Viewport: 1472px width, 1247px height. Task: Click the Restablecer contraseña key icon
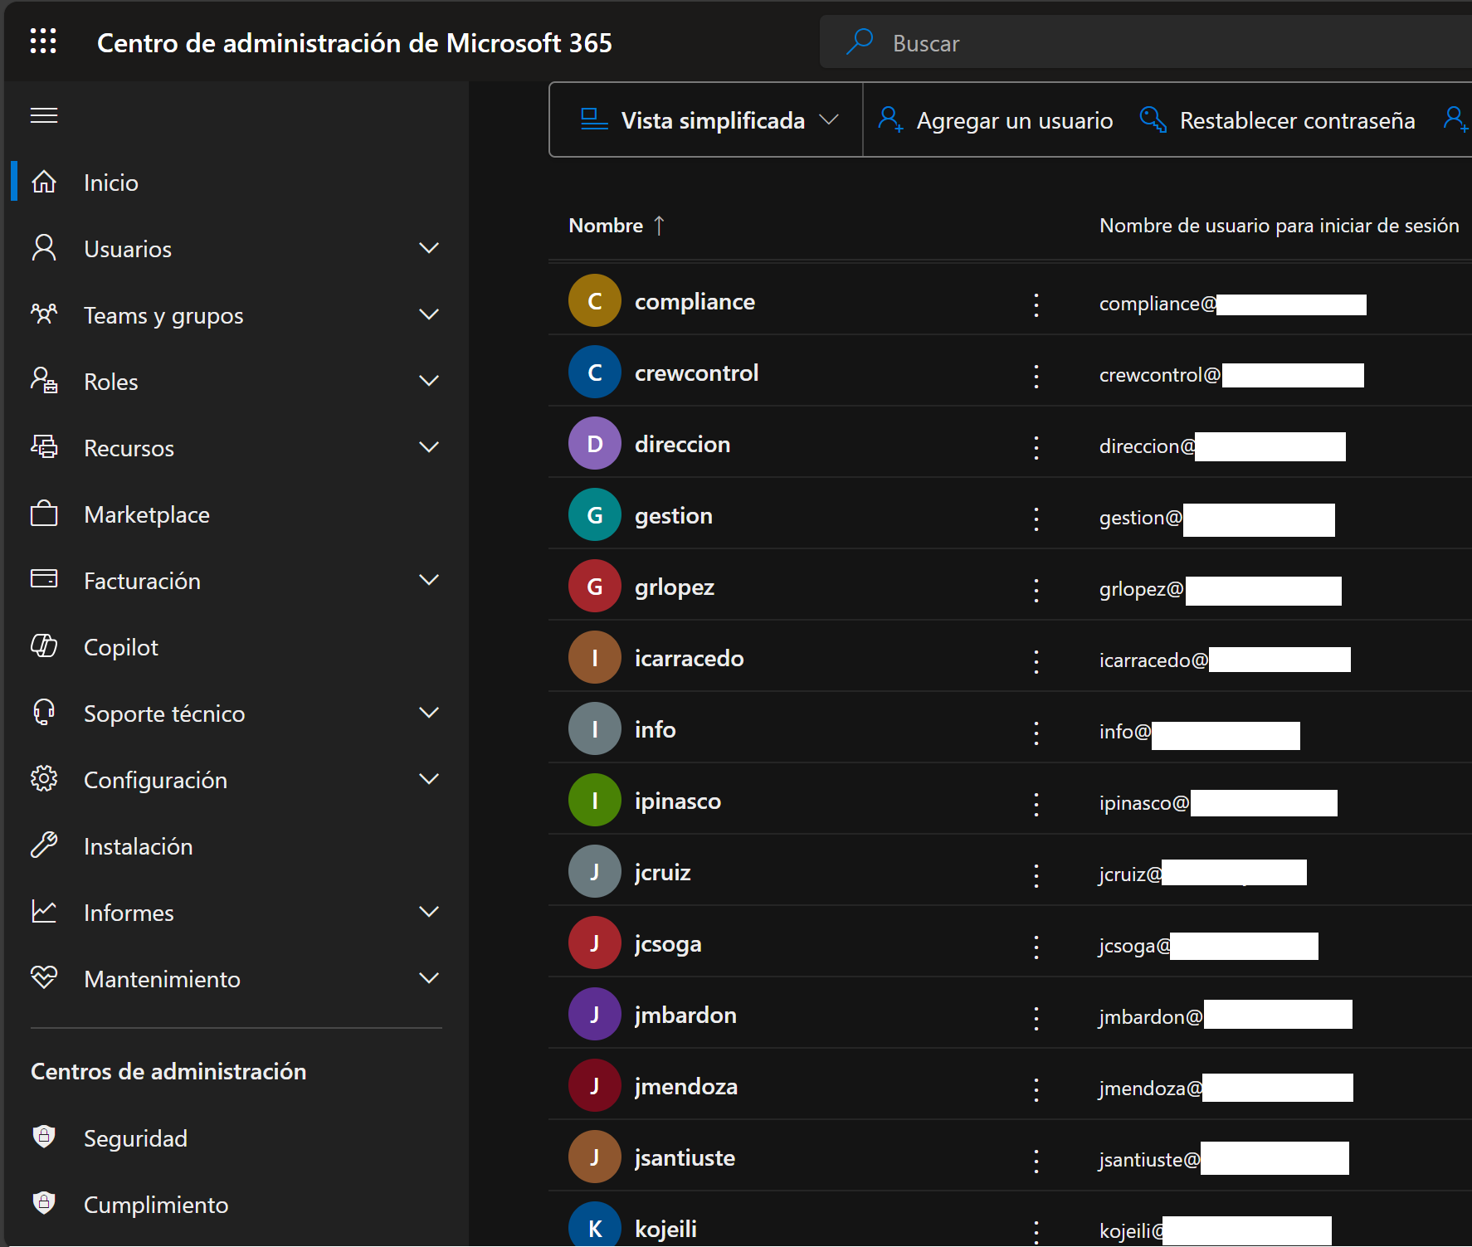point(1153,120)
